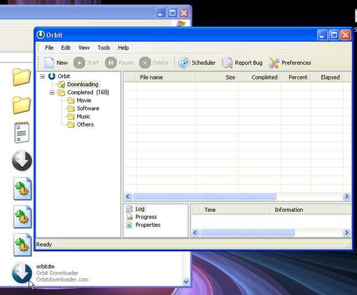Select the orbitdm application icon in background window

point(22,273)
